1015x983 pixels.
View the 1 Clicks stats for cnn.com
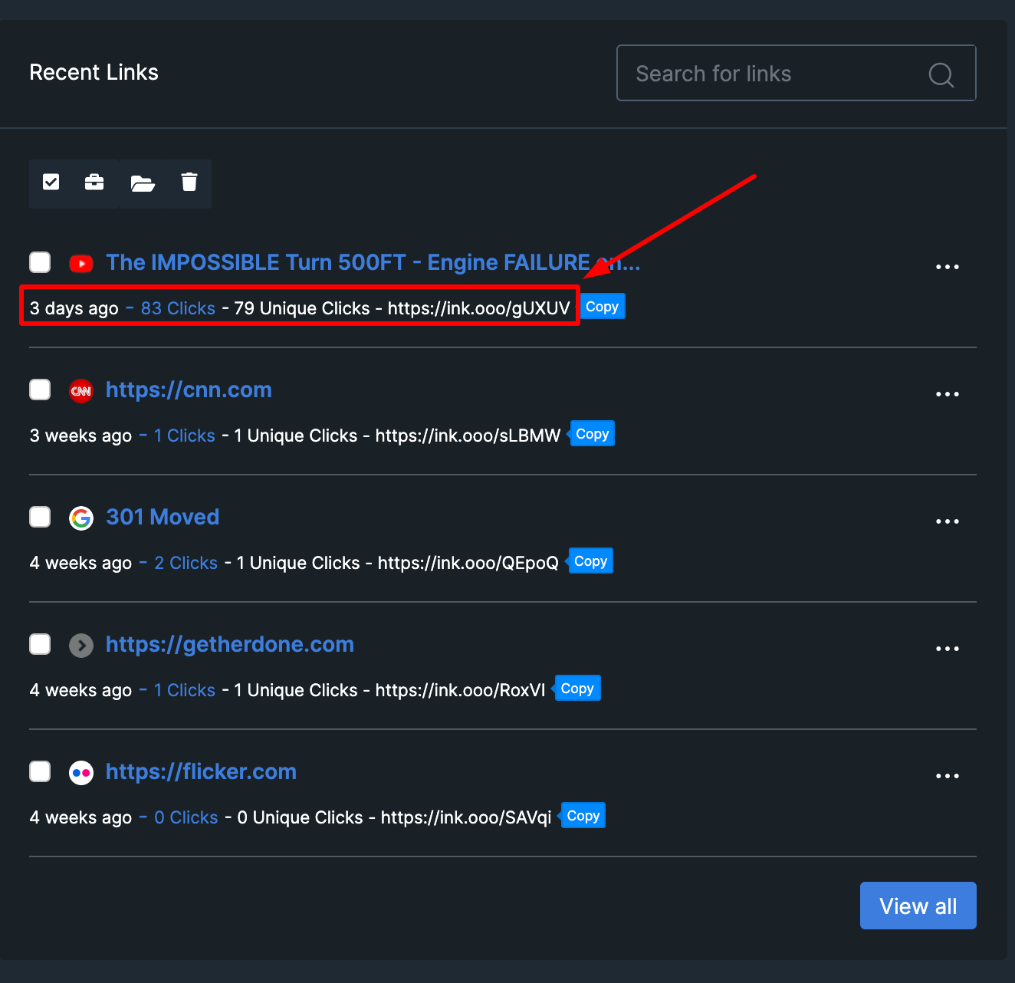click(185, 436)
